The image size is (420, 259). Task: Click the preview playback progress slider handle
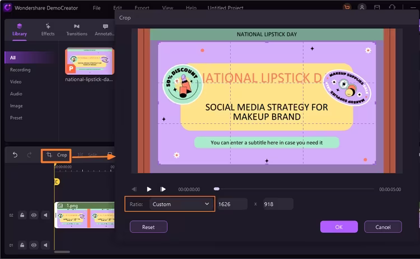[217, 189]
